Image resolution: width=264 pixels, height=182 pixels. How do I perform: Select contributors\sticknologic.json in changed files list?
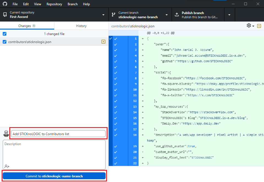[54, 42]
